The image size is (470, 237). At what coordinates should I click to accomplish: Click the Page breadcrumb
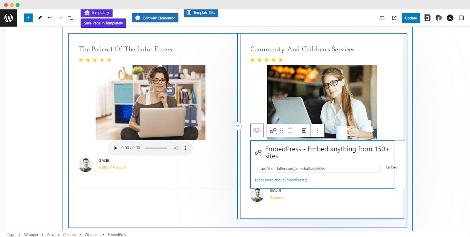pos(11,235)
